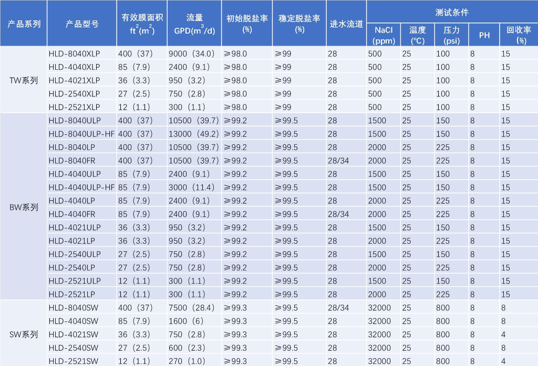
Task: Click the 稳定脱盐率 column header
Action: point(299,24)
